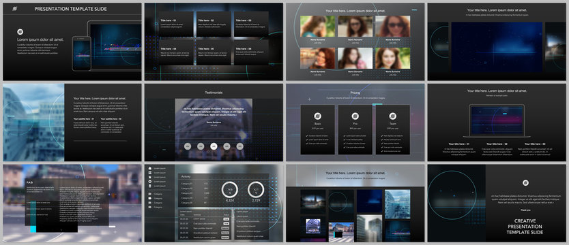Select the home icon in dashboard sidebar
The width and height of the screenshot is (569, 245).
tap(150, 168)
